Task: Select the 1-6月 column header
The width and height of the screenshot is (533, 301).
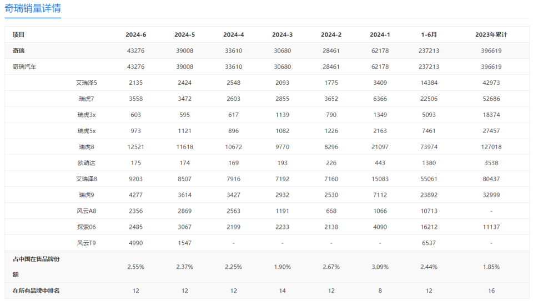Action: pyautogui.click(x=429, y=34)
